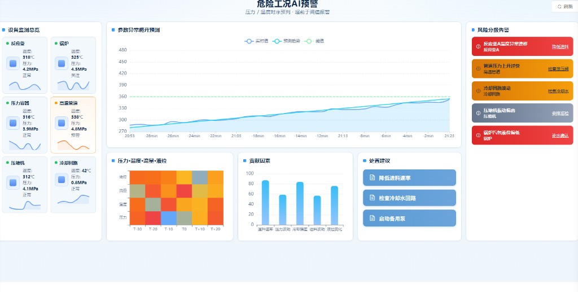This screenshot has height=292, width=578.
Task: Click the 安排巡检 link in gray alert
Action: pyautogui.click(x=560, y=114)
